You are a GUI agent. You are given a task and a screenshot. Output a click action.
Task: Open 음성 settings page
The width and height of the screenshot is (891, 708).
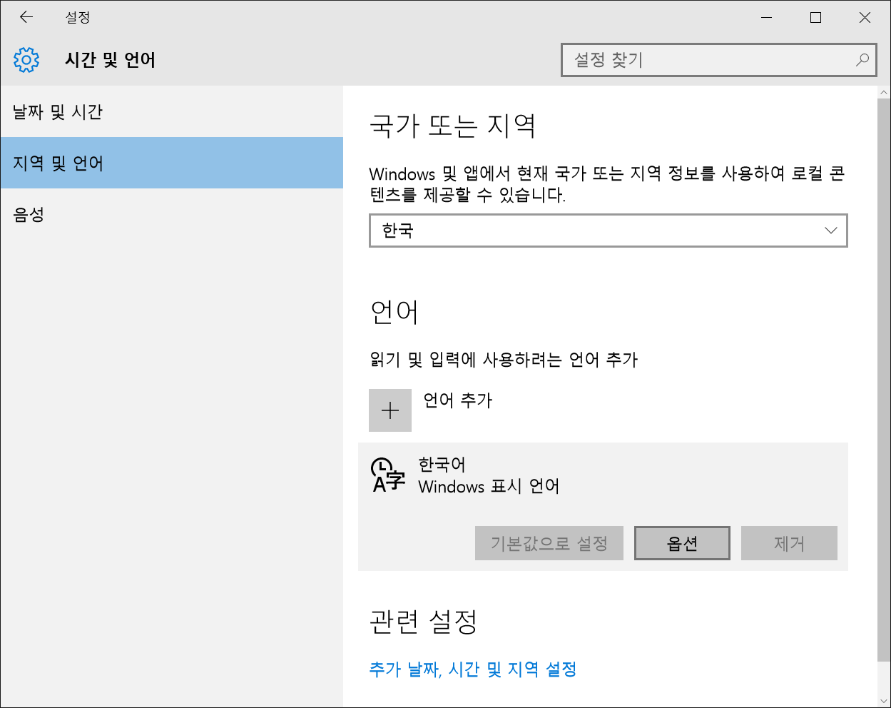172,214
